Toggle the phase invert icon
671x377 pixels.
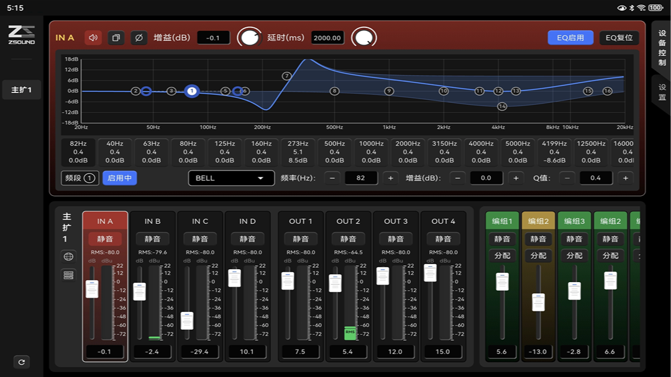139,38
